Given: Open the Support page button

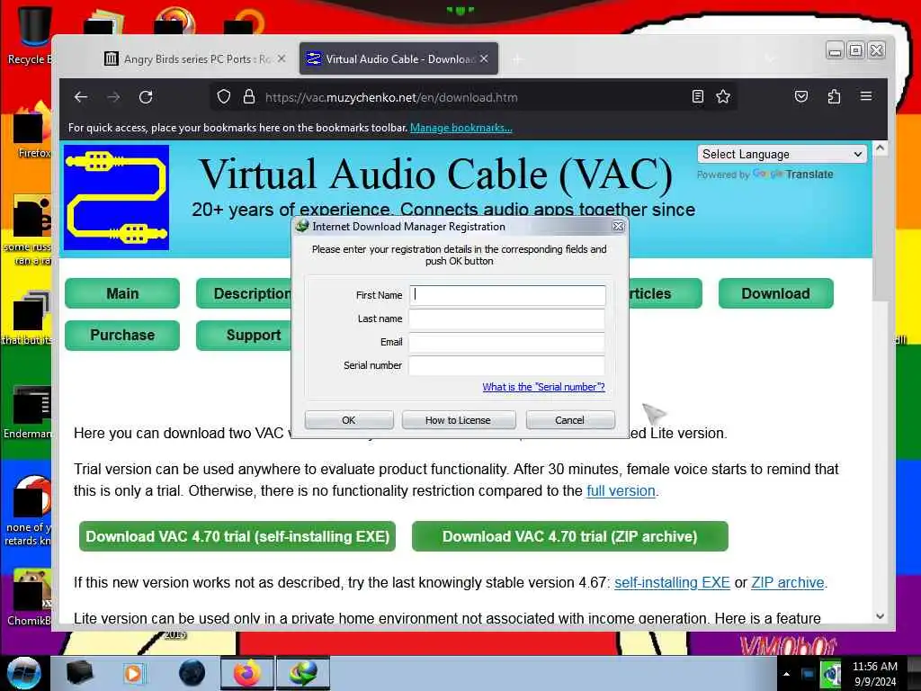Looking at the screenshot, I should [245, 335].
